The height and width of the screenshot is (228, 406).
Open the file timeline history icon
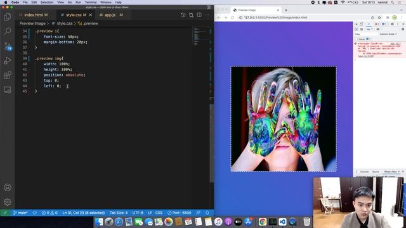pyautogui.click(x=183, y=15)
